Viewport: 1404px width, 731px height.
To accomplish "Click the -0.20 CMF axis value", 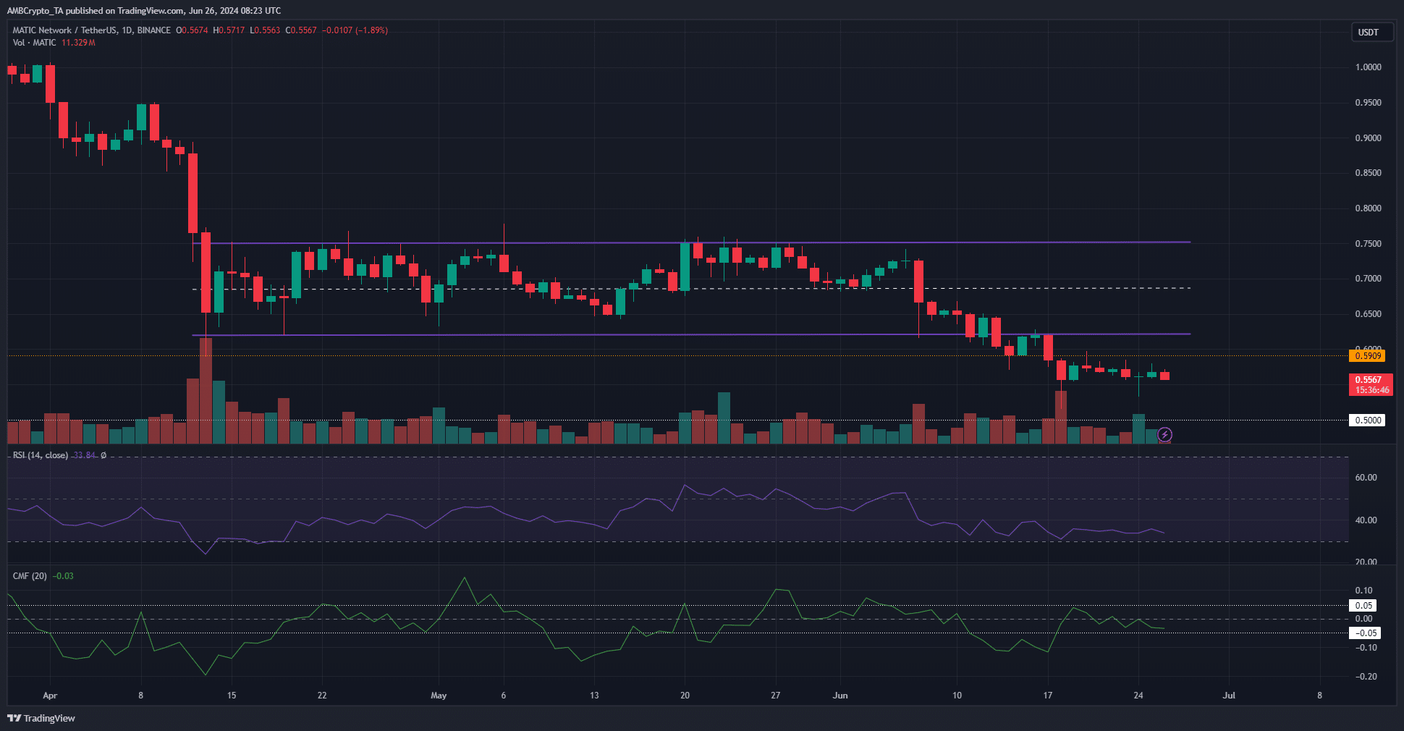I will [1366, 677].
